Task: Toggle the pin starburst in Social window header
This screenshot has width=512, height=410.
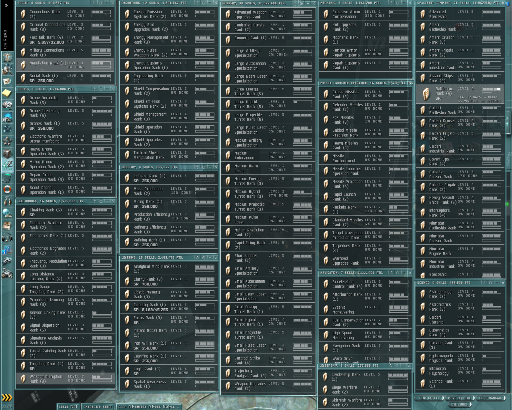Action: pyautogui.click(x=94, y=3)
